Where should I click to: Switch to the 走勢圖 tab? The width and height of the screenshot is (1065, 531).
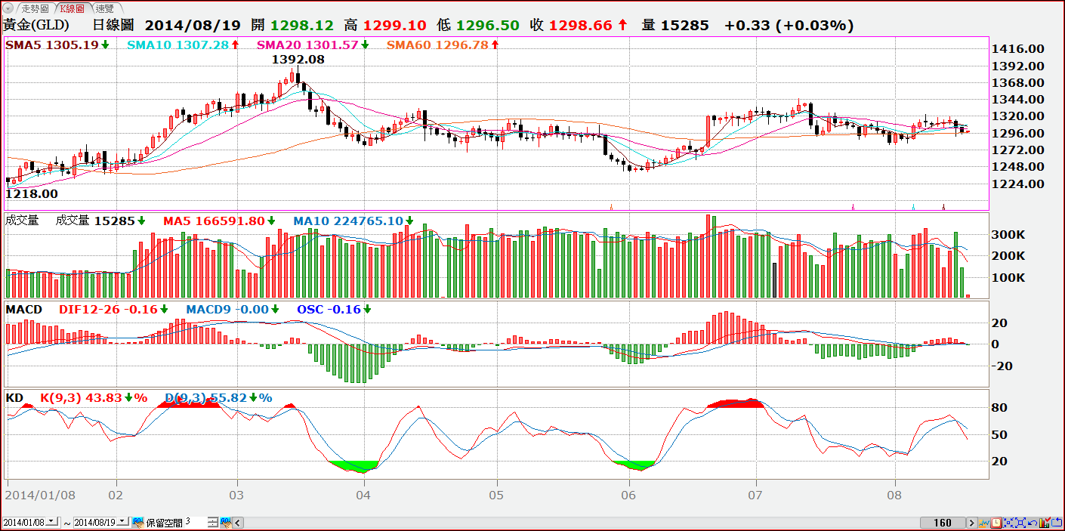[x=35, y=8]
